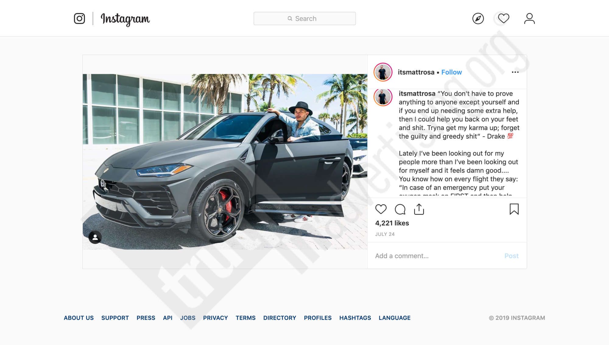Open the LANGUAGE footer selector
The height and width of the screenshot is (345, 609).
(395, 318)
